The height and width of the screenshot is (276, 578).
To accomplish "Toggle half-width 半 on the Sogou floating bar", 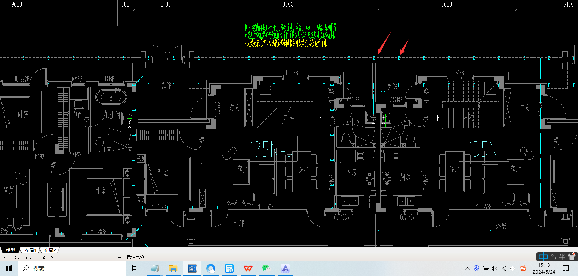I will point(562,257).
